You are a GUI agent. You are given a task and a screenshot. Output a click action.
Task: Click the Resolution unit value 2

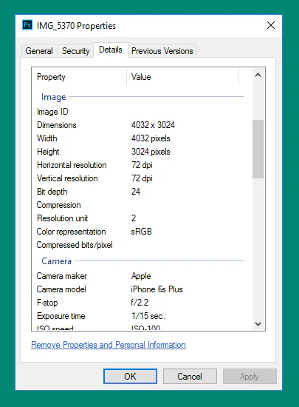[x=134, y=218]
